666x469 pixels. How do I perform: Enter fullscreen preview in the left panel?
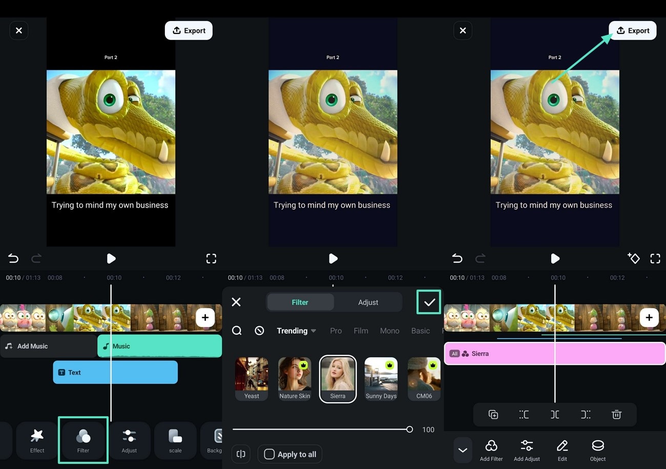pos(211,259)
